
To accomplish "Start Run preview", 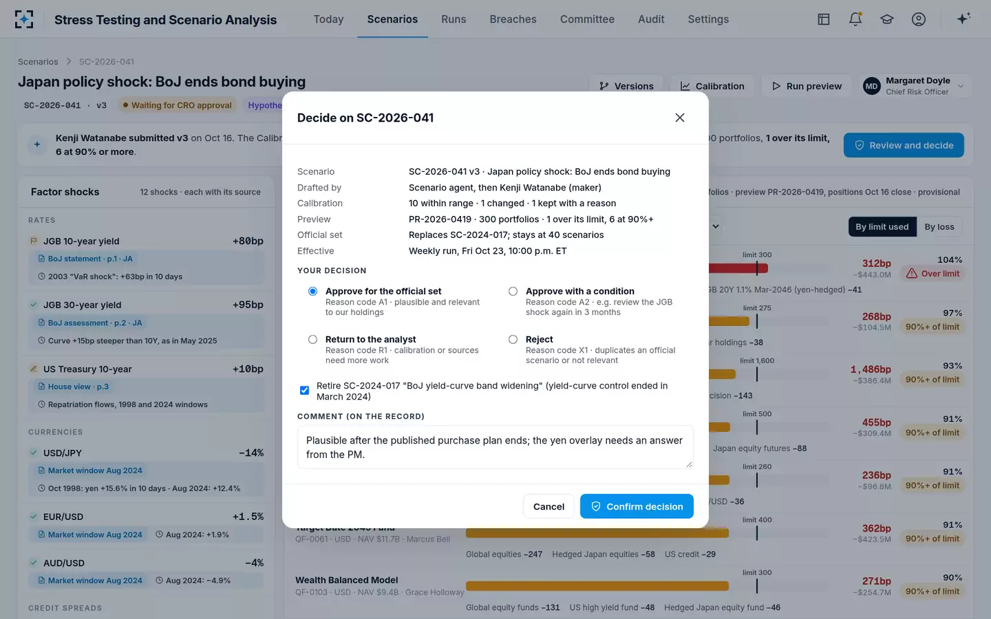I will coord(807,86).
